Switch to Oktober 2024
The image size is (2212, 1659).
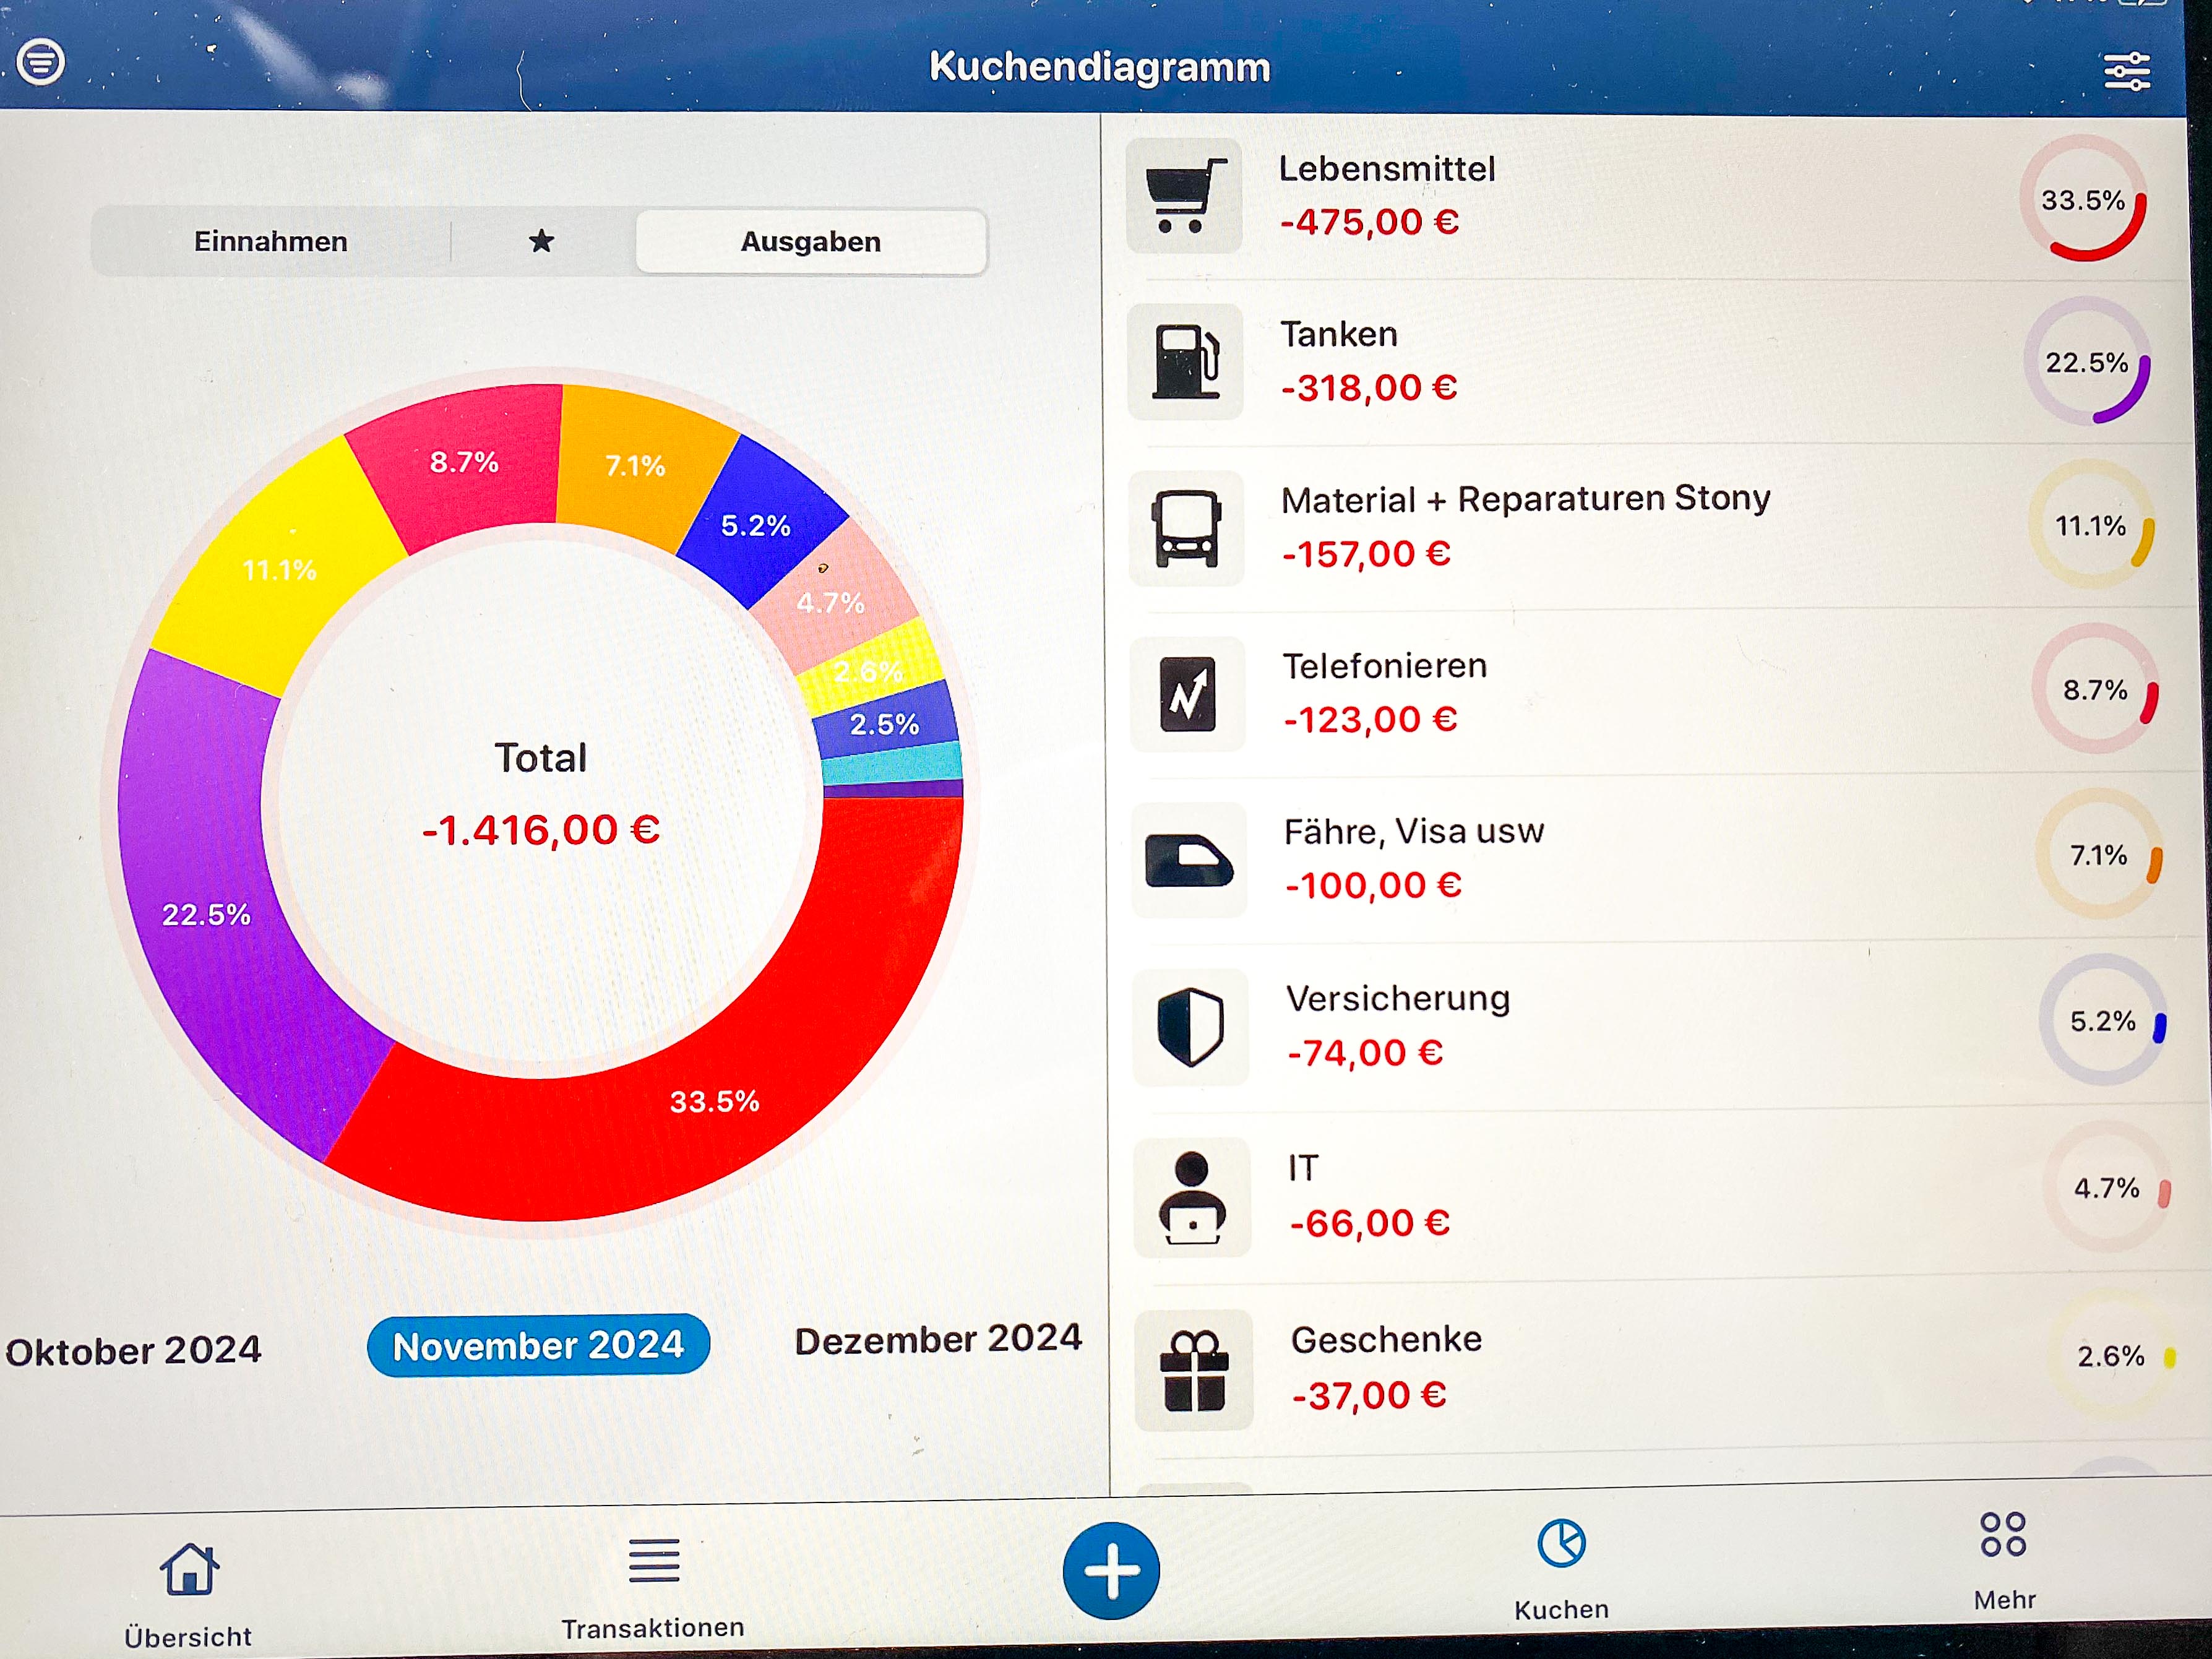[133, 1351]
